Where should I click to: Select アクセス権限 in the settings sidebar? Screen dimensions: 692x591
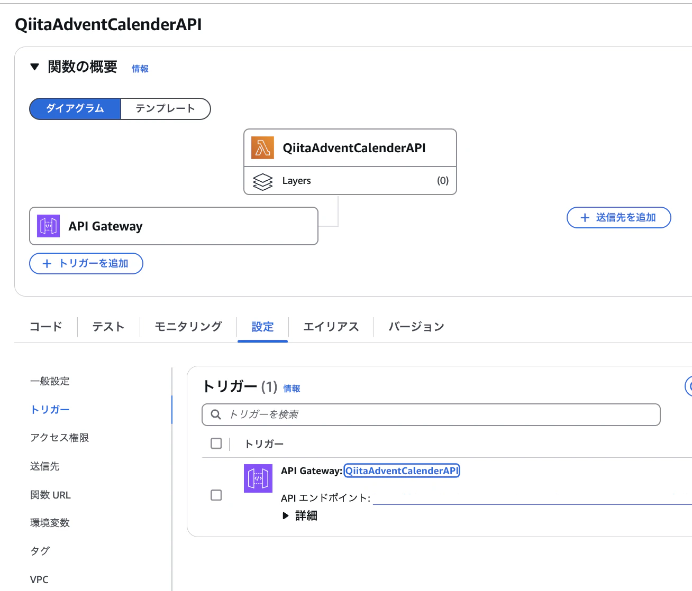60,438
